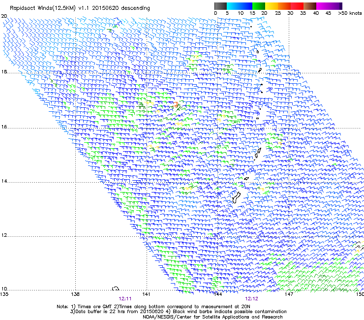Screen dimensions: 364x320
Task: Click the longitude label '141'
Action: pos(146,294)
